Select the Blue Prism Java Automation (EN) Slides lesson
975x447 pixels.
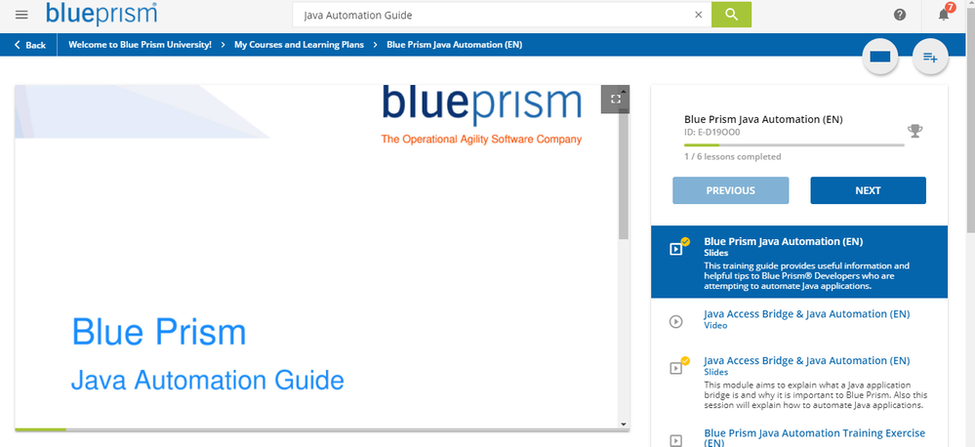(x=799, y=262)
